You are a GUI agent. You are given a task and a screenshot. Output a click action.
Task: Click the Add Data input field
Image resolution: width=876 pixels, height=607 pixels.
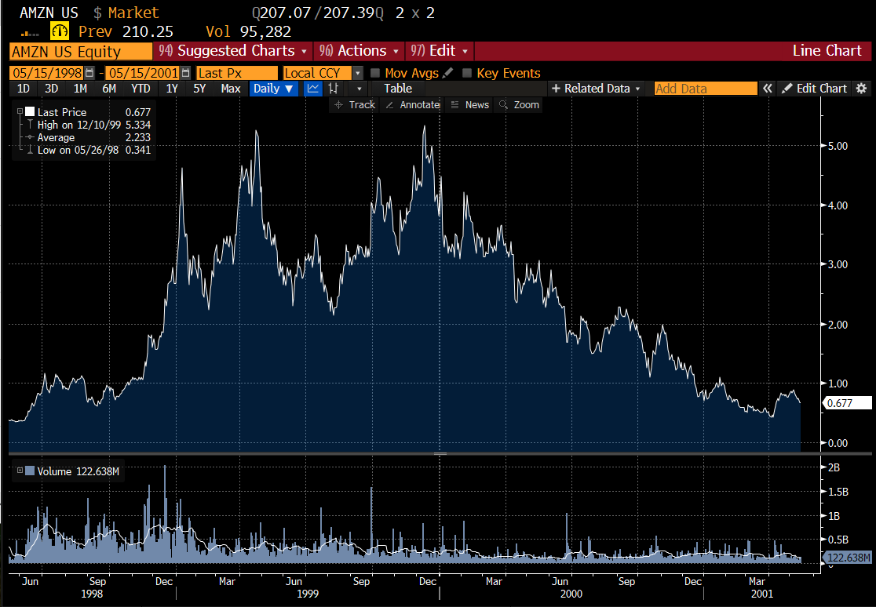[706, 89]
